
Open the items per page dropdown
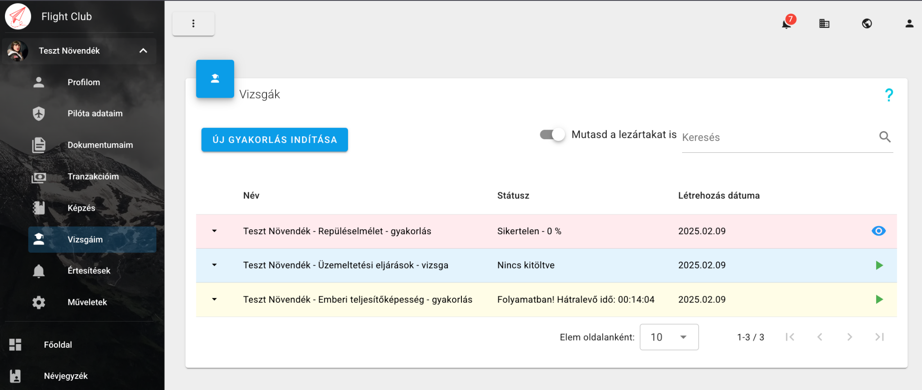669,337
